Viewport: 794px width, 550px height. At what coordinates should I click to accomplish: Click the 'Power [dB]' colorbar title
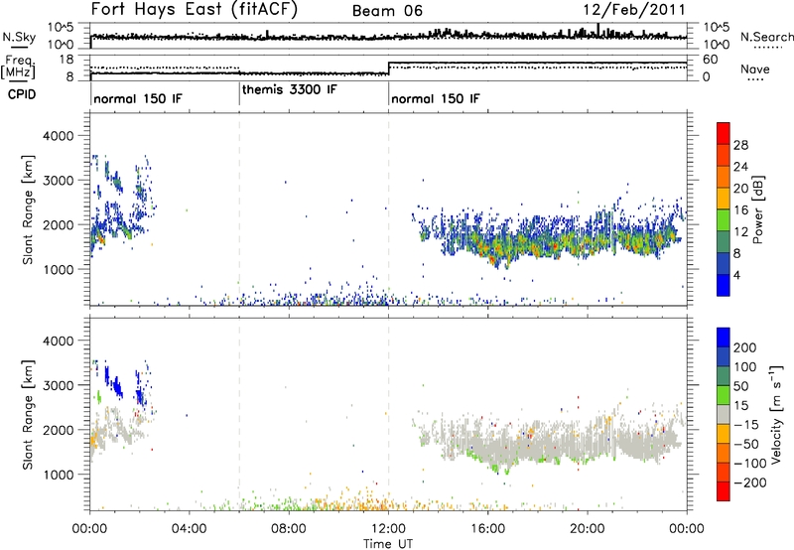coord(758,209)
